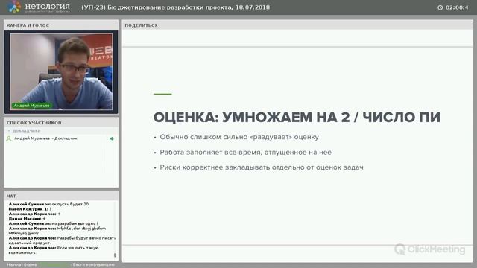Viewport: 477px width, 268px height.
Task: Click the Netology logo icon
Action: [x=14, y=7]
